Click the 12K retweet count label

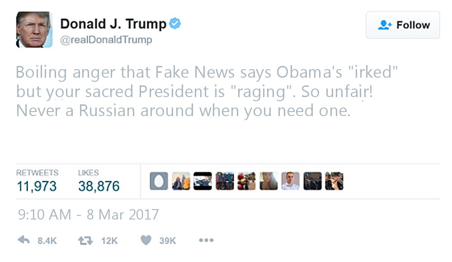[x=109, y=241]
